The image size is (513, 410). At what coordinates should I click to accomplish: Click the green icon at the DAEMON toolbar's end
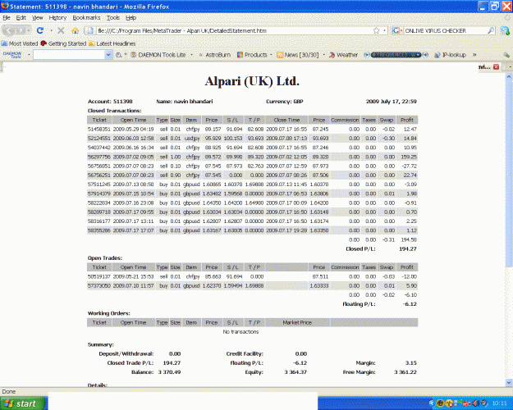pos(506,55)
